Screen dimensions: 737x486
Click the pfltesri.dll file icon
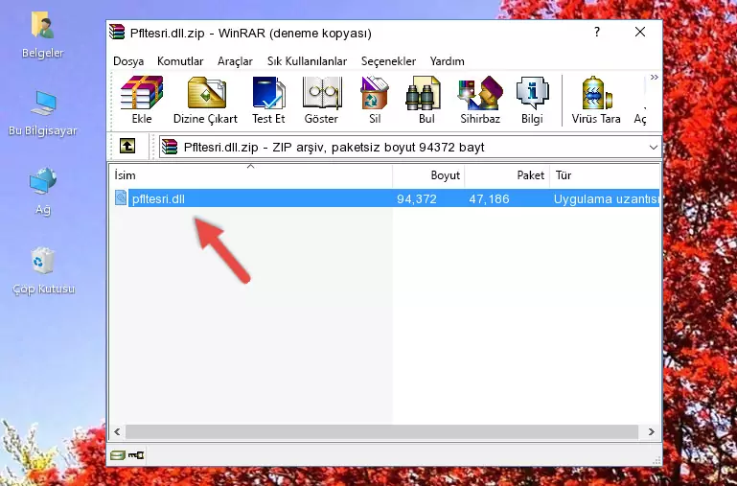coord(121,198)
